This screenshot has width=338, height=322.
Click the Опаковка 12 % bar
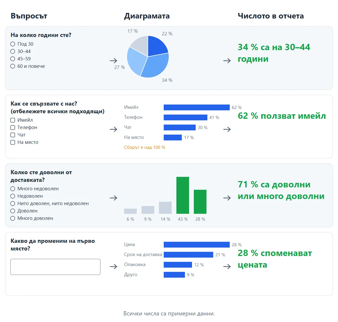[178, 265]
